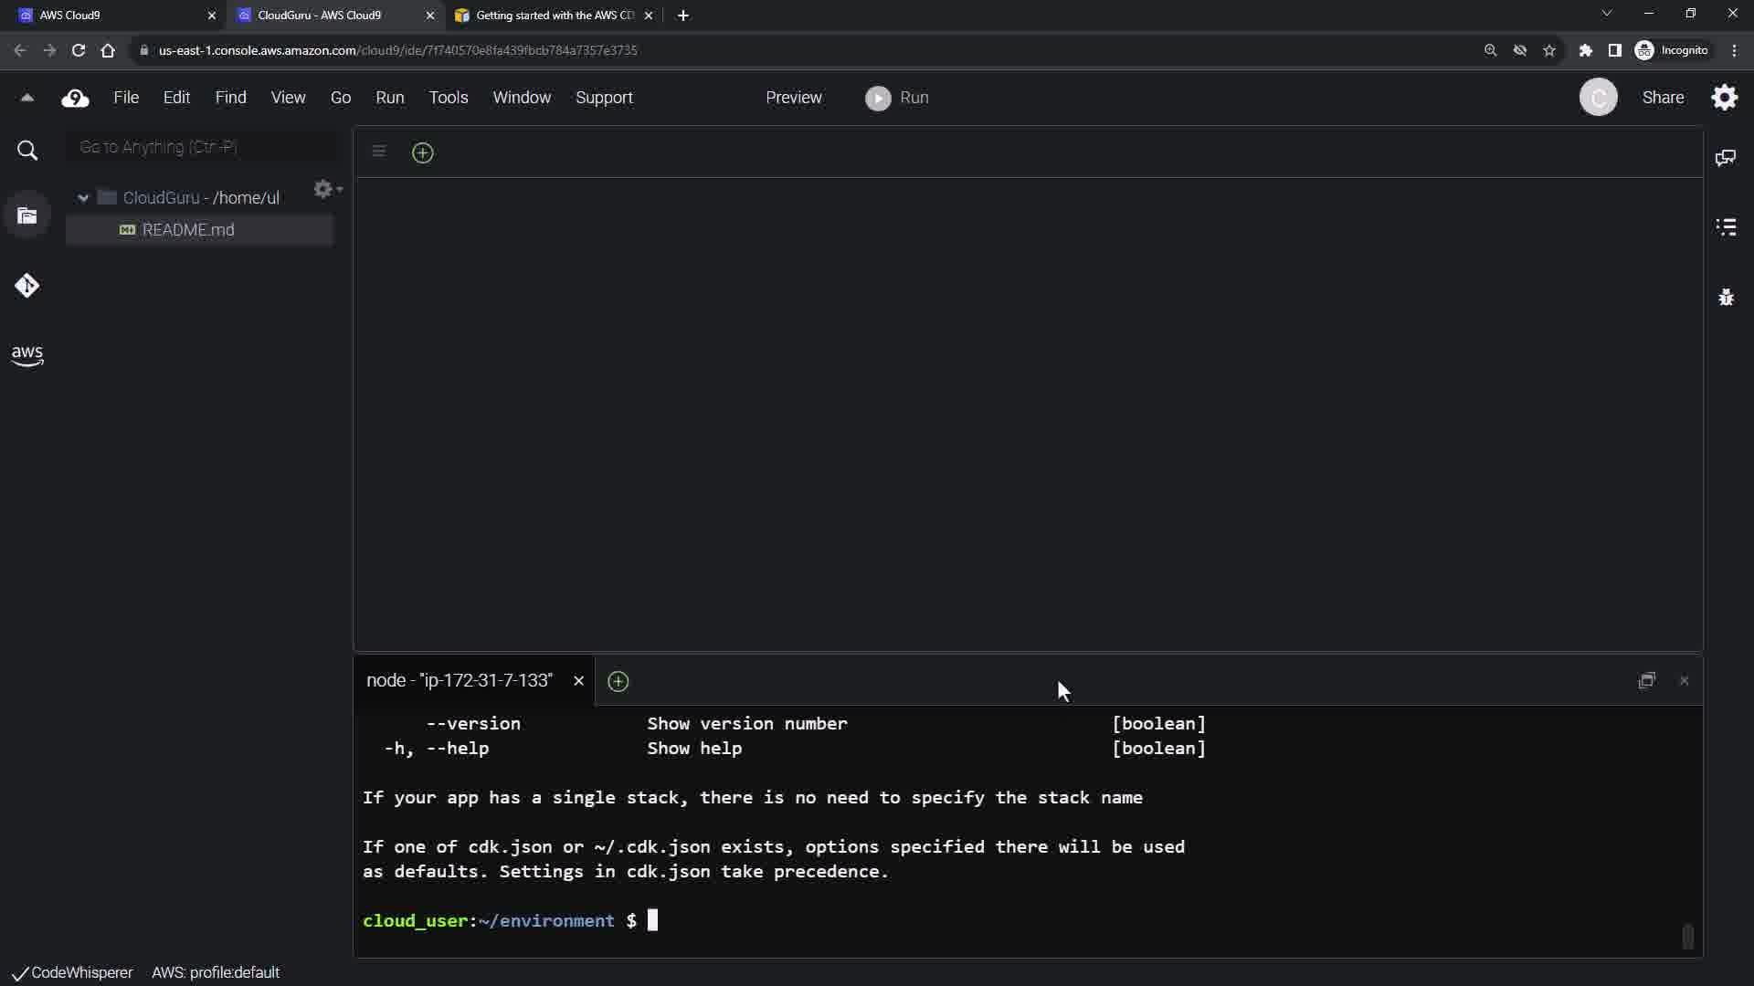This screenshot has width=1754, height=986.
Task: Maximize the terminal pane
Action: pyautogui.click(x=1646, y=681)
